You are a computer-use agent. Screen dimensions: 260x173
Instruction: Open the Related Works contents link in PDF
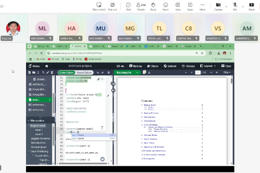(151, 135)
